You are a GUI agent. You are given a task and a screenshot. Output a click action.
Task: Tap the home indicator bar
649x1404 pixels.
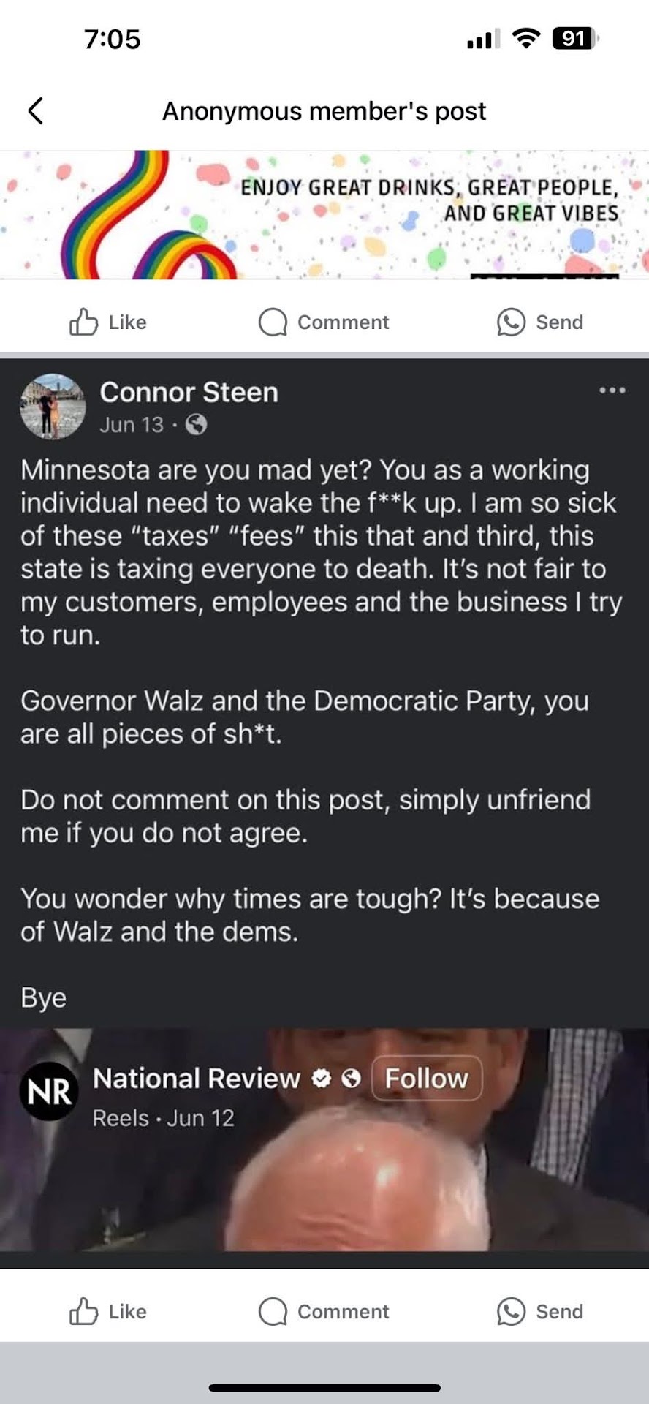coord(324,1387)
